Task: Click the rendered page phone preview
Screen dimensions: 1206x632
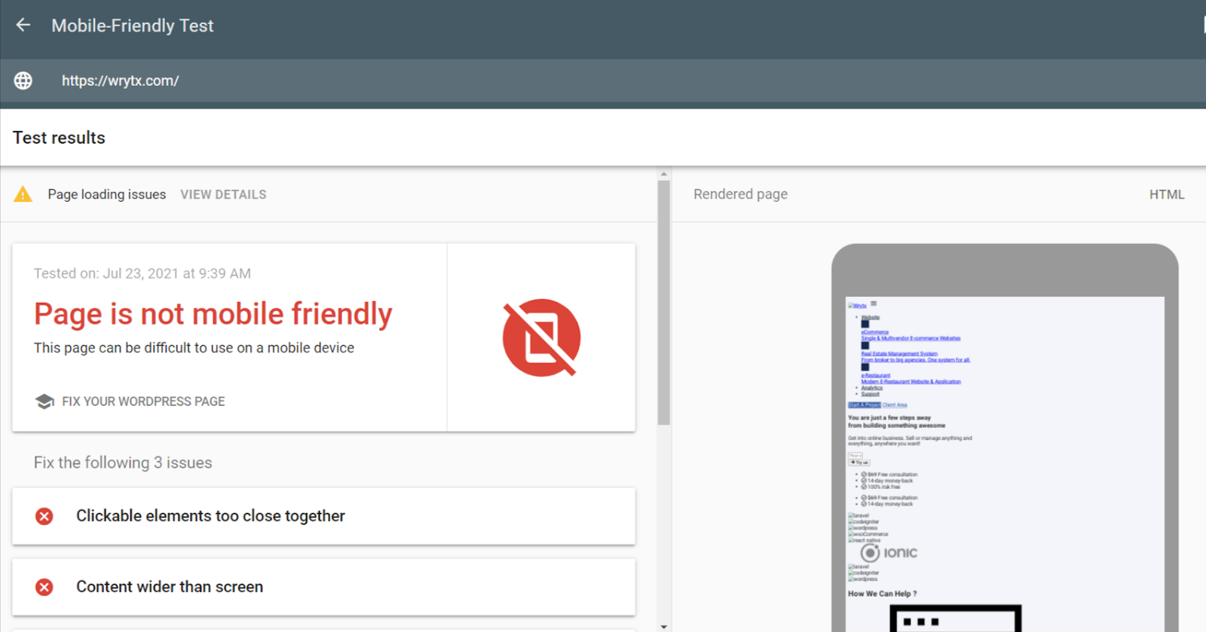Action: pos(1005,438)
